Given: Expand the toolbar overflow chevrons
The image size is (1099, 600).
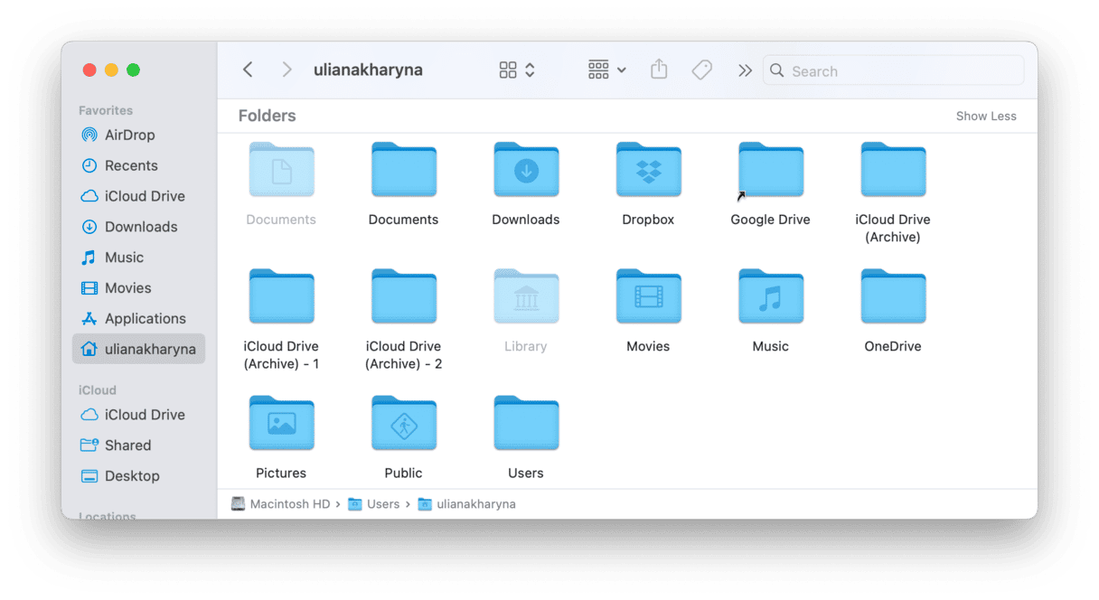Looking at the screenshot, I should pos(744,70).
